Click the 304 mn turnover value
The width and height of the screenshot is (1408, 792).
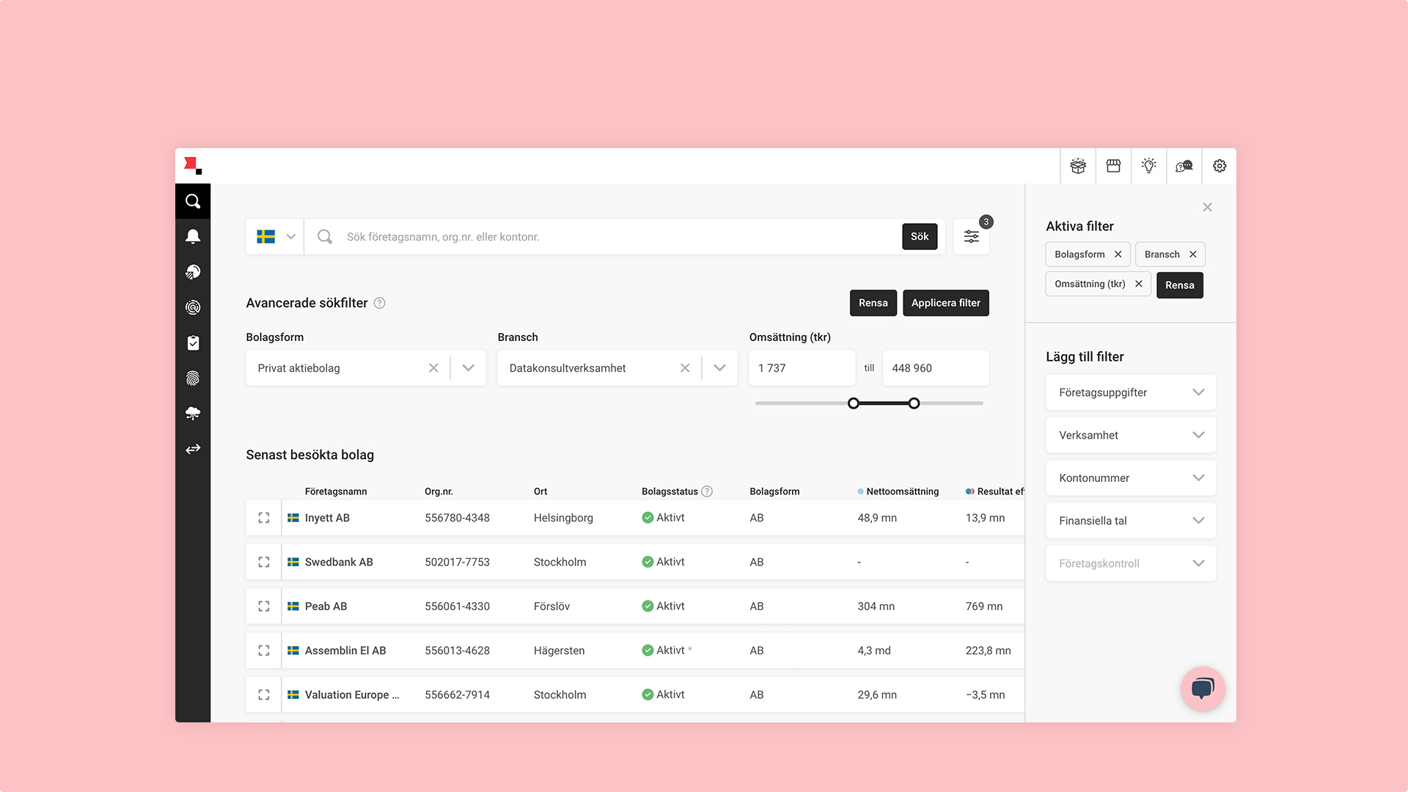[x=876, y=606]
